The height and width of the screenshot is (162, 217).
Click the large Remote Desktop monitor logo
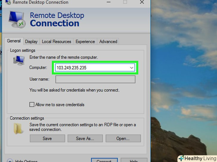click(x=17, y=19)
